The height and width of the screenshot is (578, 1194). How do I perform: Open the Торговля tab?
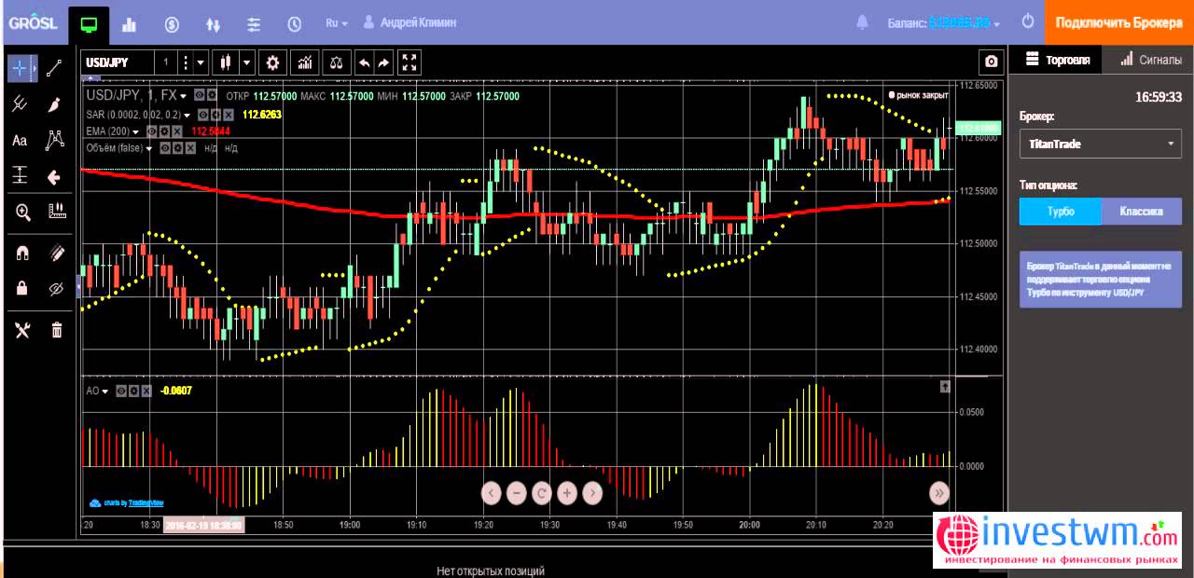pyautogui.click(x=1058, y=60)
